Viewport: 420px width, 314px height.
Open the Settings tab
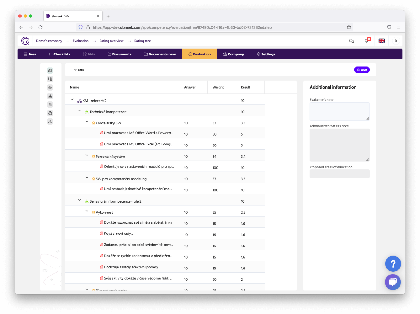coord(266,54)
